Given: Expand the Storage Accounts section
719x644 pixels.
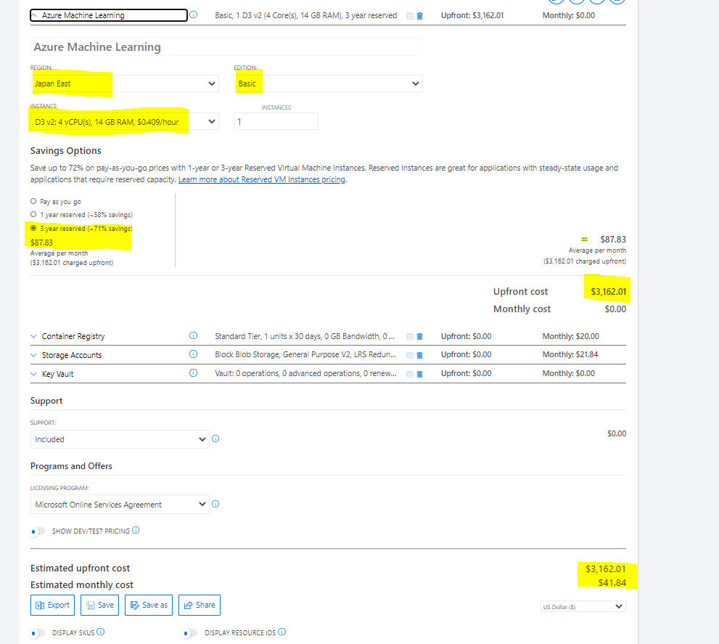Looking at the screenshot, I should coord(33,355).
